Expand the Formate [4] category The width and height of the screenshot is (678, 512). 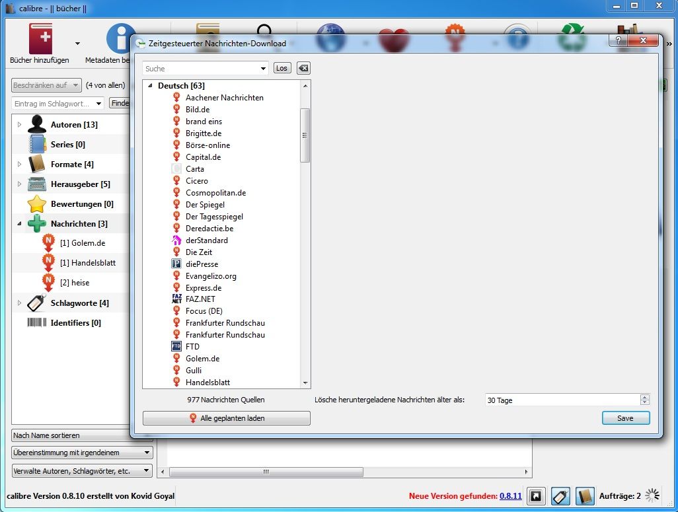(x=19, y=165)
